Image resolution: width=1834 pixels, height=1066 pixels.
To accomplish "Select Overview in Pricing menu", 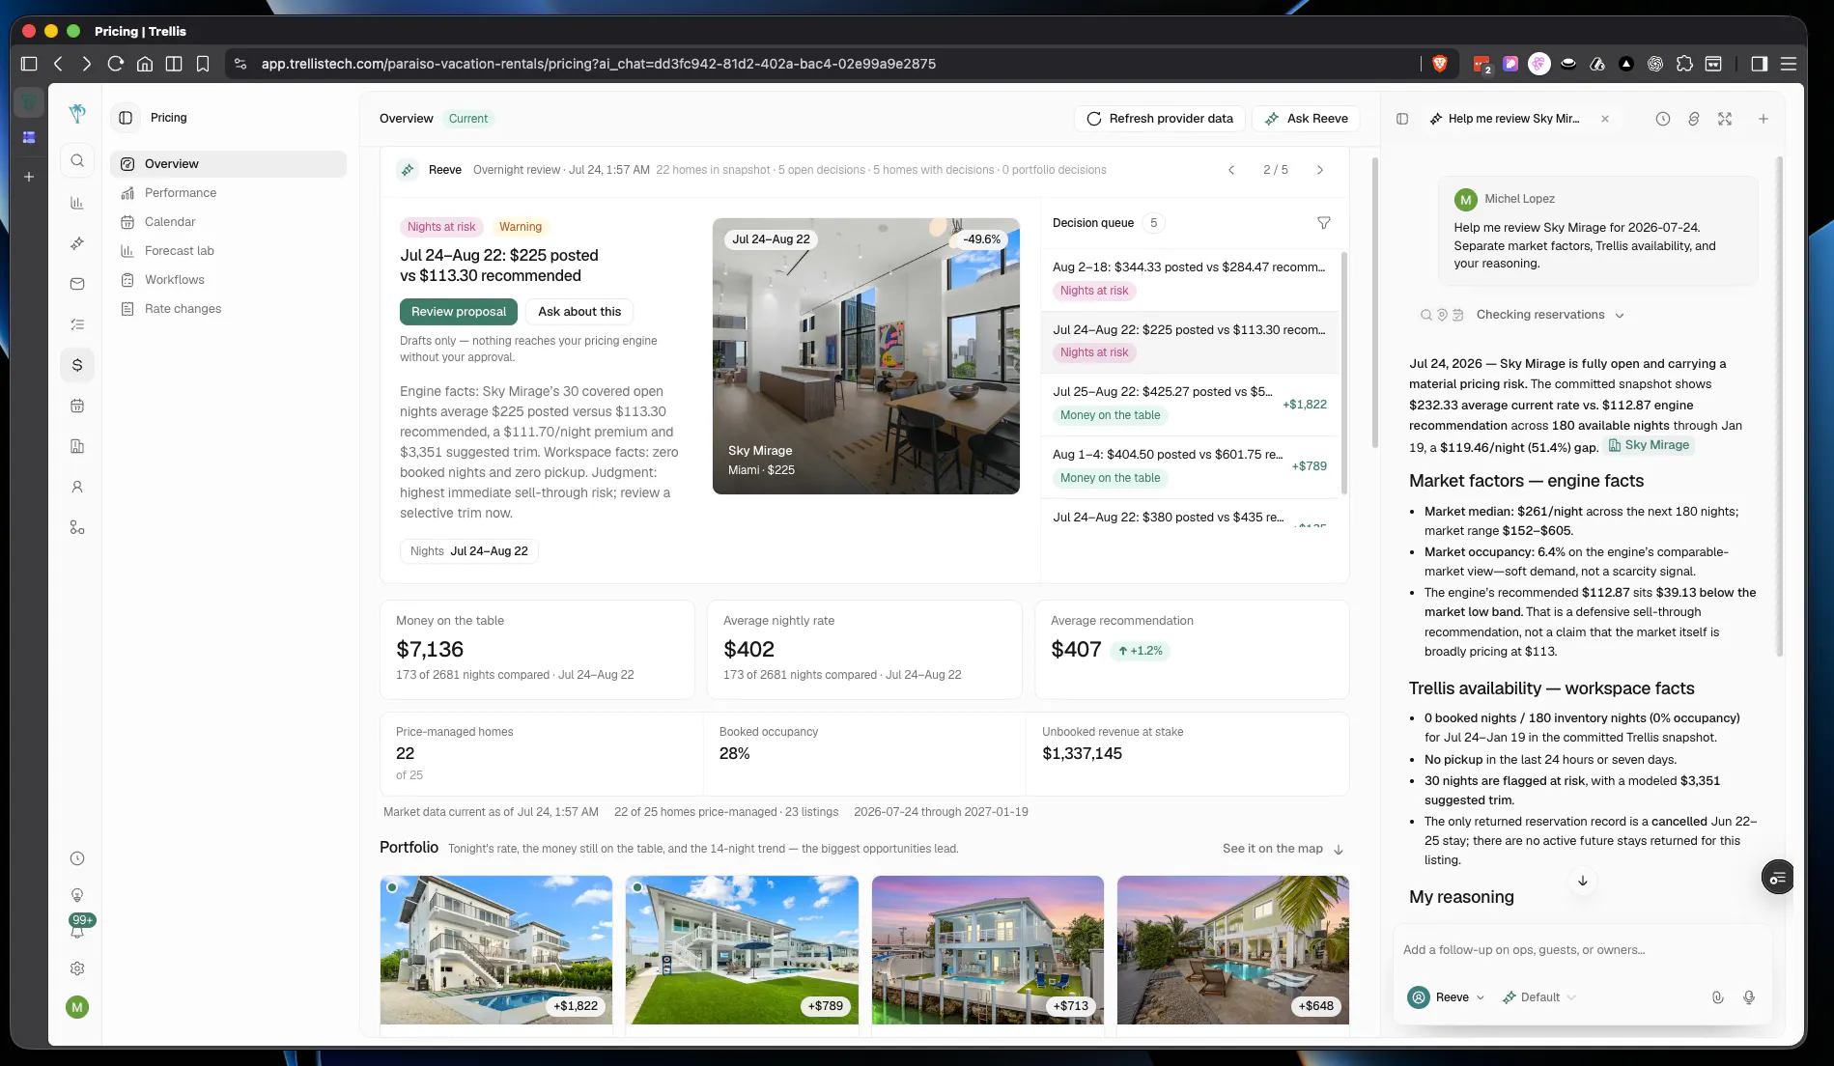I will (228, 164).
